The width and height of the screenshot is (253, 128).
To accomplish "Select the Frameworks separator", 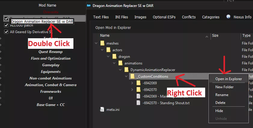I will point(51,92).
